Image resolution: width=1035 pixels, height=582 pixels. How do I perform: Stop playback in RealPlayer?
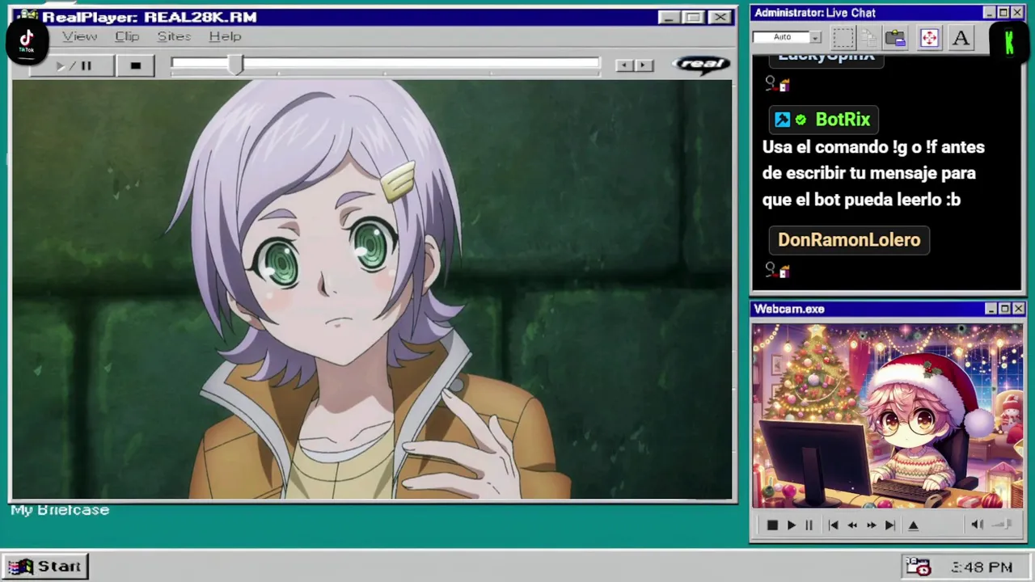135,65
